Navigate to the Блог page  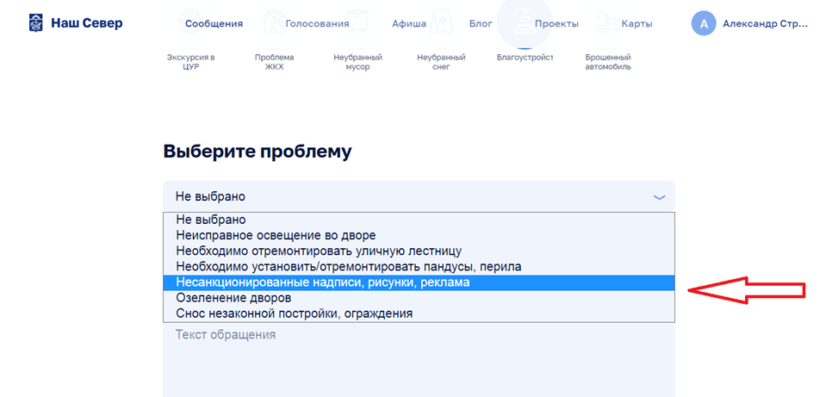tap(481, 23)
